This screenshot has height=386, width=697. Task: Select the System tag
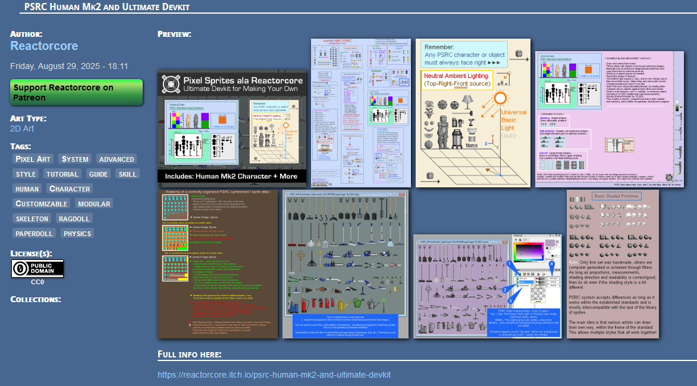(x=75, y=159)
